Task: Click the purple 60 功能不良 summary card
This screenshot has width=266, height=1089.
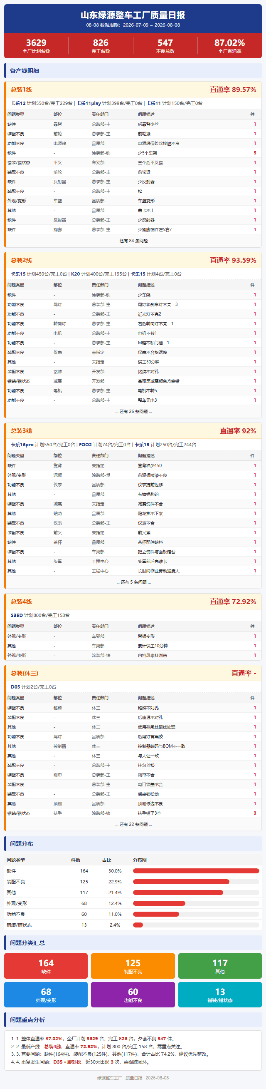Action: (133, 995)
